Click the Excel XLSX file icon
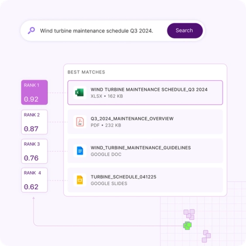246x246 pixels. [x=80, y=92]
